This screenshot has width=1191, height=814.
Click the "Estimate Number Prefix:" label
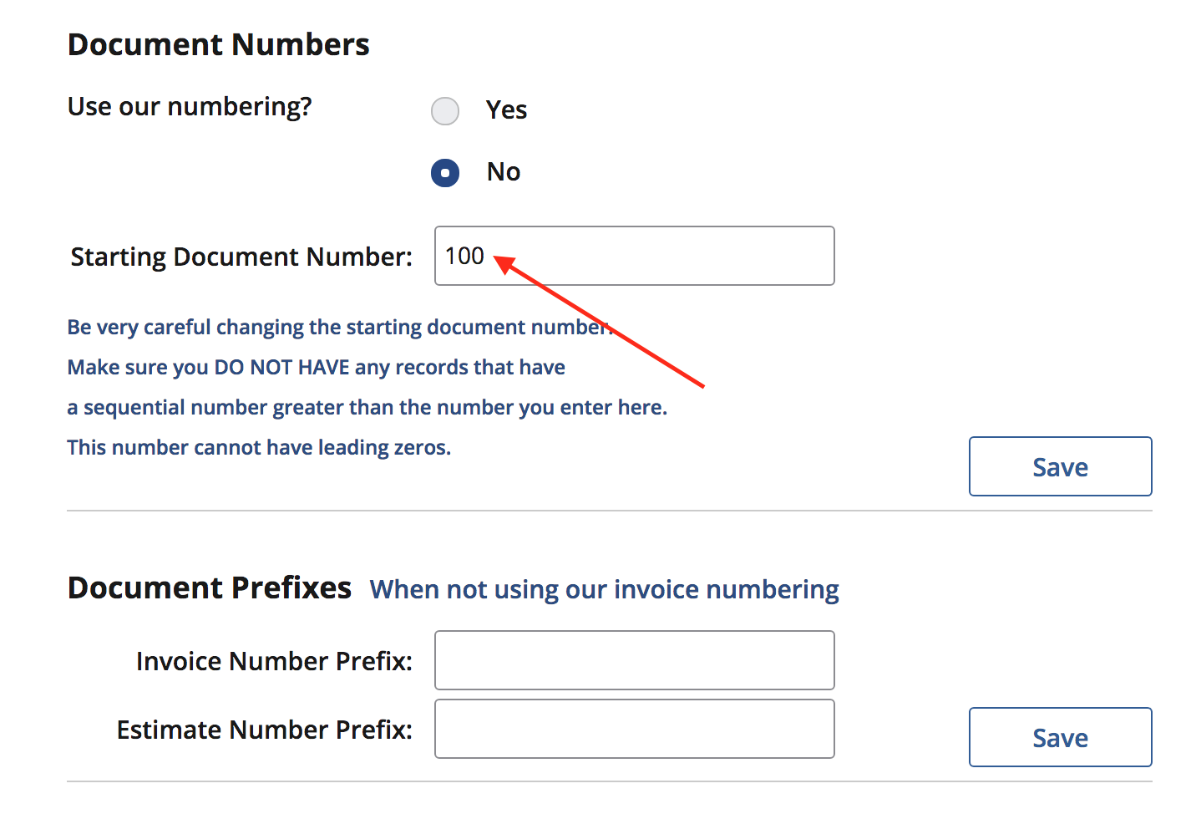264,730
